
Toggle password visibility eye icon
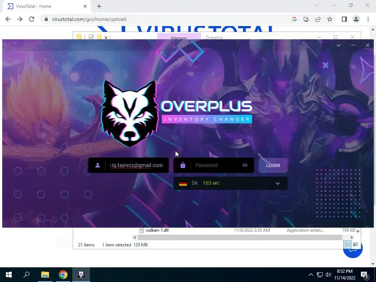click(245, 165)
